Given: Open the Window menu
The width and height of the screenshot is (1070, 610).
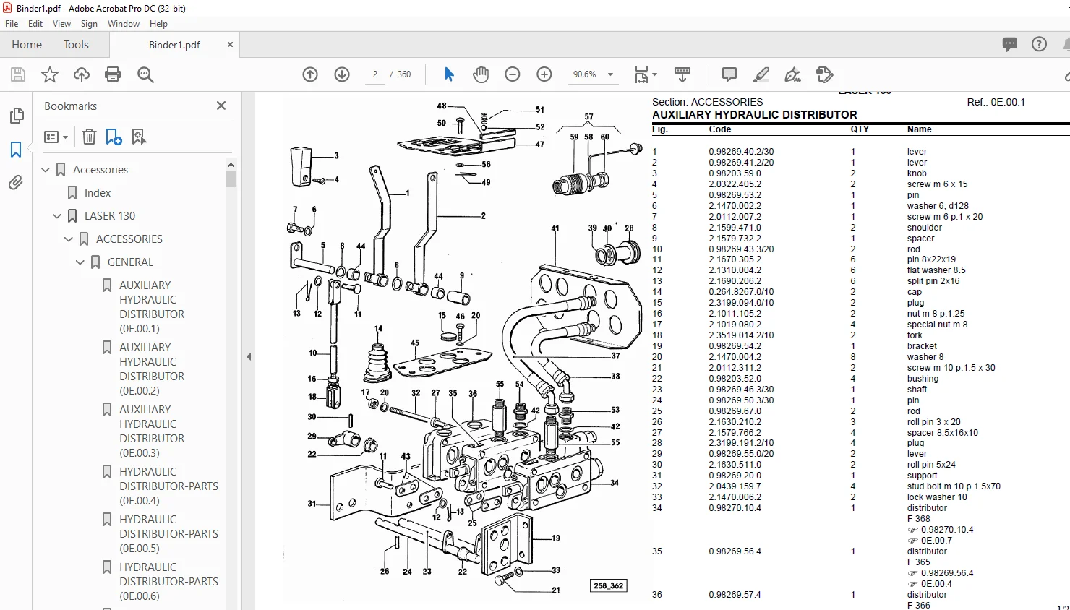Looking at the screenshot, I should pos(124,24).
